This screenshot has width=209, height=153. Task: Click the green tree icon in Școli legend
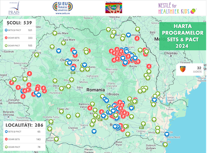click(x=6, y=45)
